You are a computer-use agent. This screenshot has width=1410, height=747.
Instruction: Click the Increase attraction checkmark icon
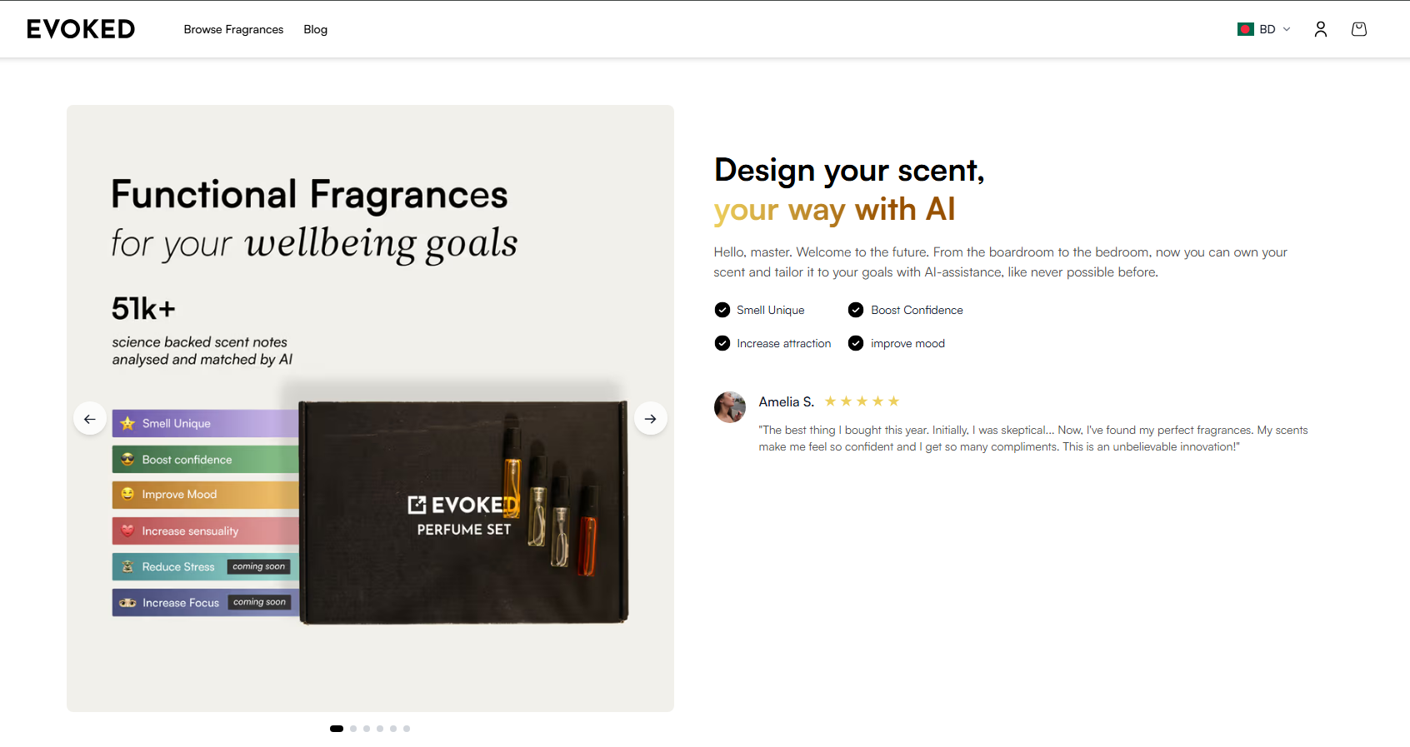tap(722, 343)
